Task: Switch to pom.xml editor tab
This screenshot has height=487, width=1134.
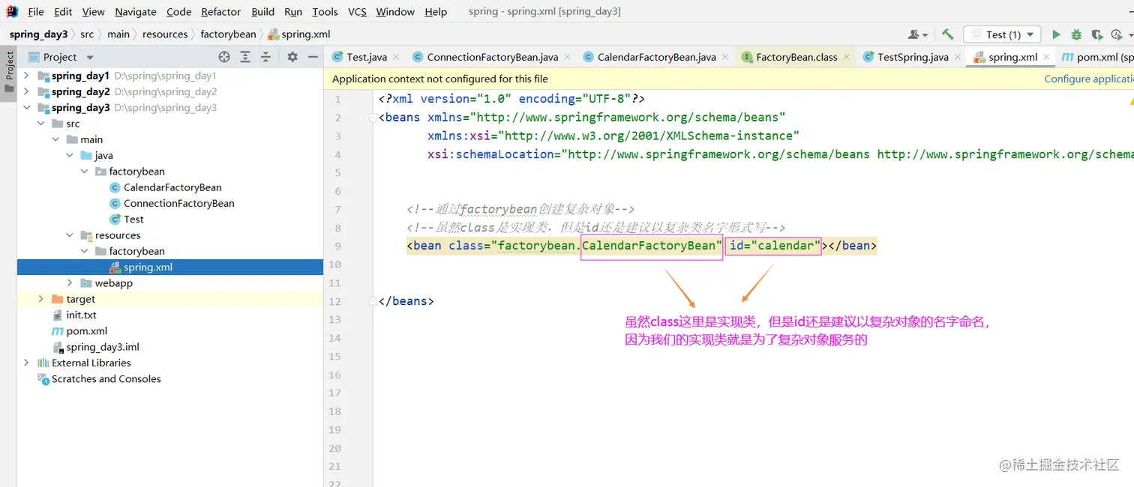Action: tap(1097, 57)
